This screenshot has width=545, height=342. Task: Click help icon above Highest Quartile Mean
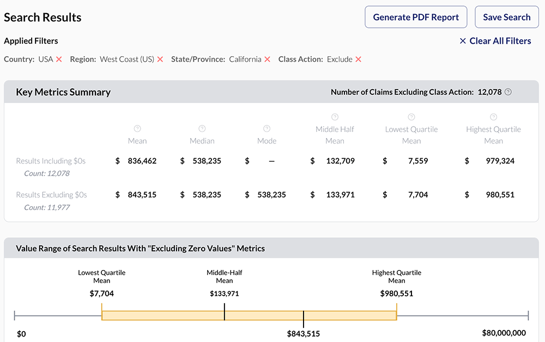pos(493,117)
